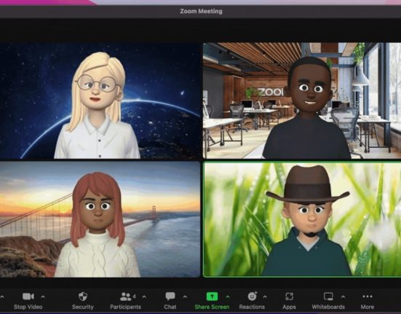Open the Reactions smiley icon

[252, 296]
